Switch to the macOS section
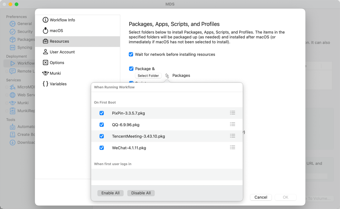Screen dimensions: 340x209 click(x=77, y=31)
